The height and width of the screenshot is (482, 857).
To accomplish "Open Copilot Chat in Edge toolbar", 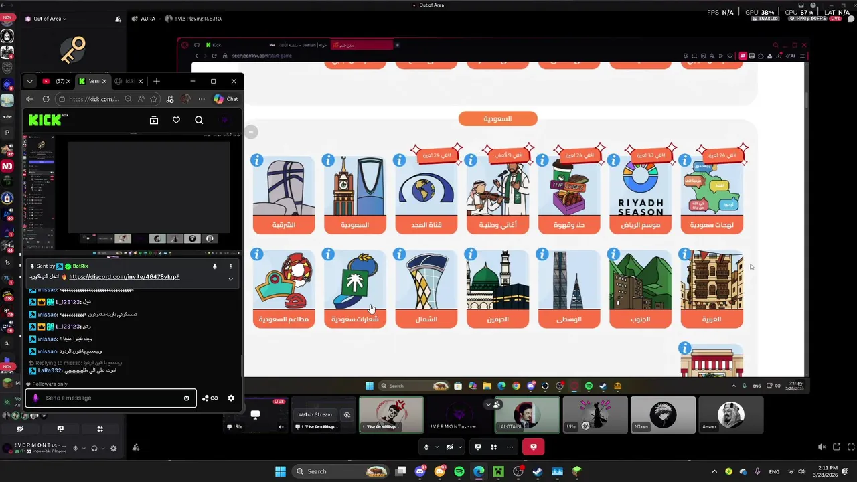I will point(226,99).
